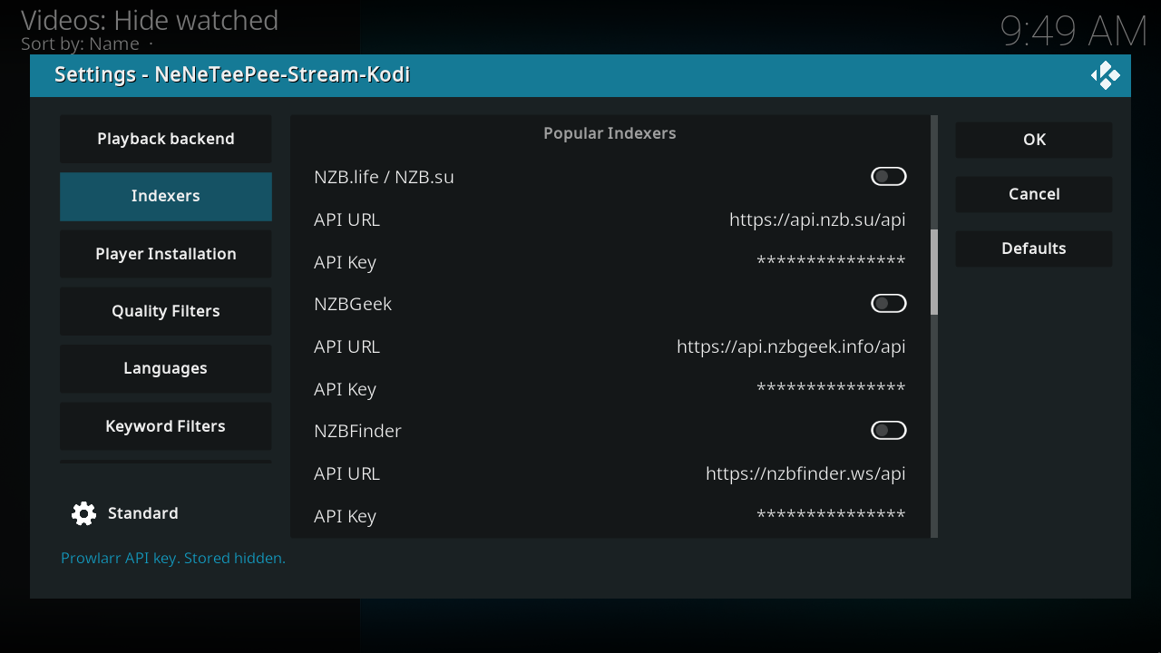This screenshot has width=1161, height=653.
Task: Enable the NZBGeek indexer toggle
Action: (x=888, y=304)
